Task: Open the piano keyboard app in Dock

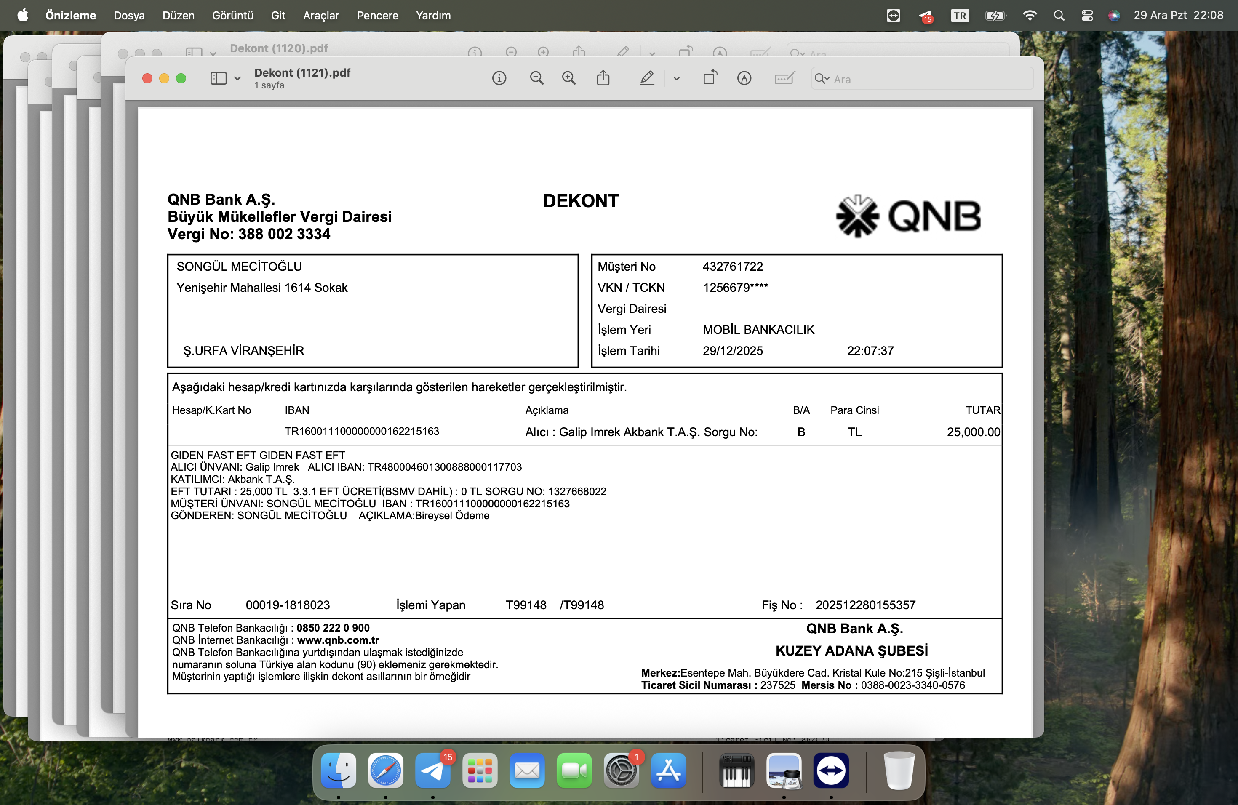Action: (x=736, y=770)
